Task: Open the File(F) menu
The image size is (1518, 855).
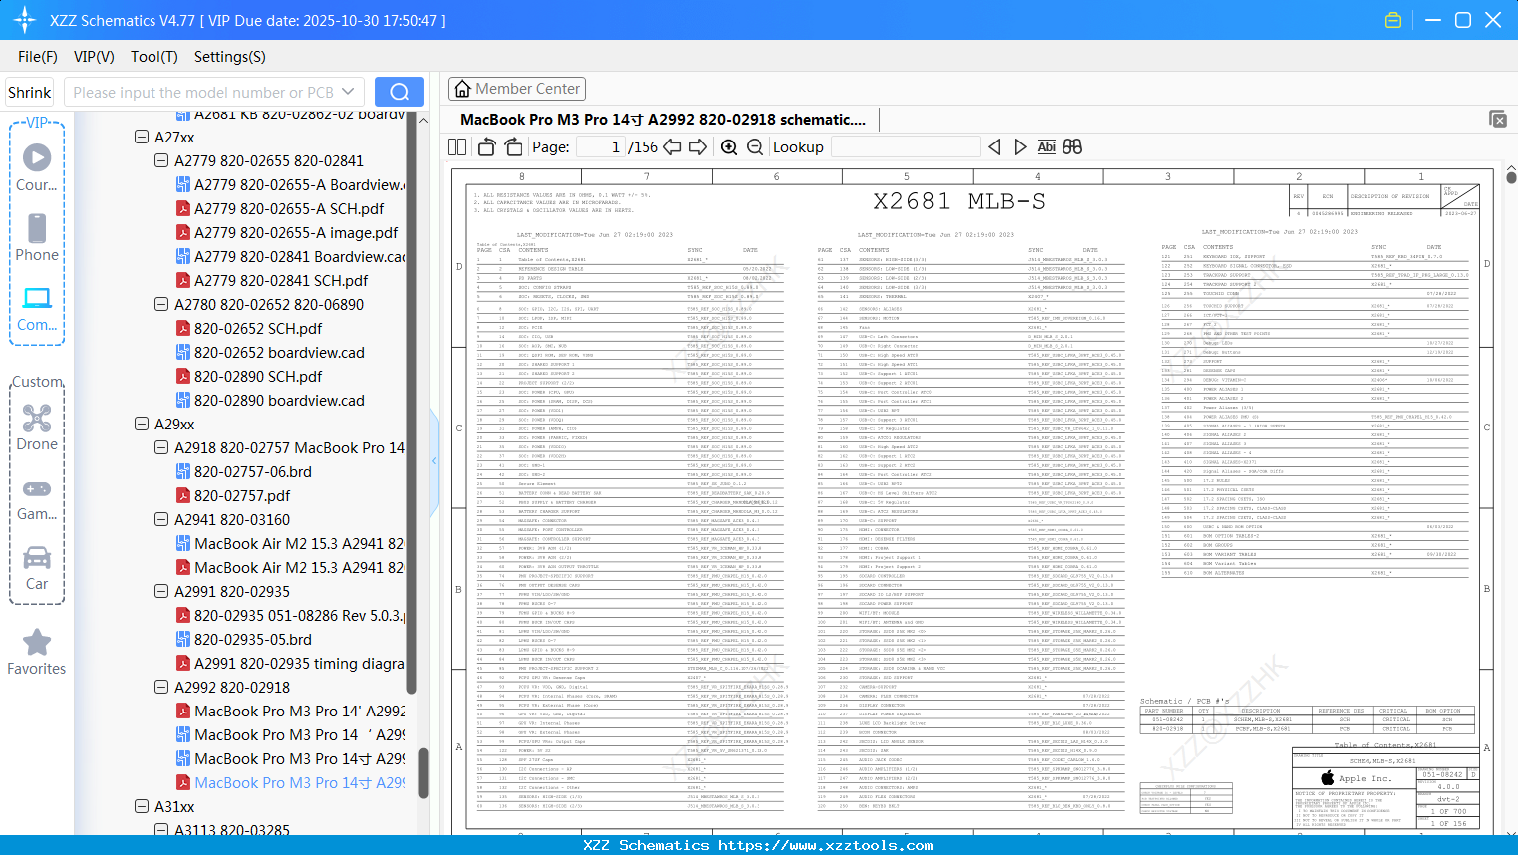Action: [38, 57]
